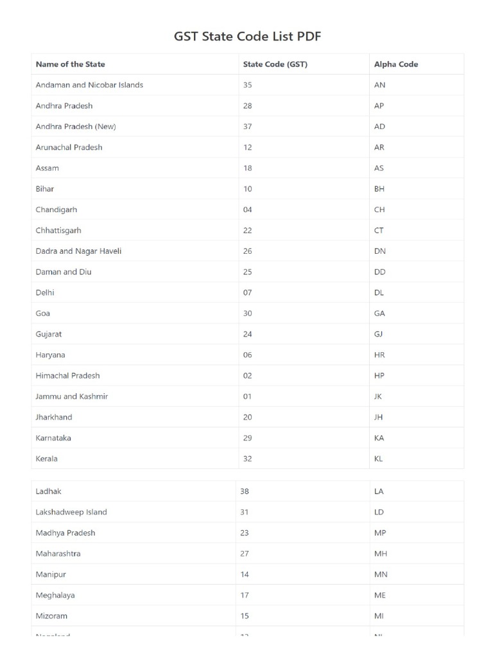Image resolution: width=493 pixels, height=658 pixels.
Task: Select alpha code 'MH' for Maharashtra
Action: (x=381, y=553)
